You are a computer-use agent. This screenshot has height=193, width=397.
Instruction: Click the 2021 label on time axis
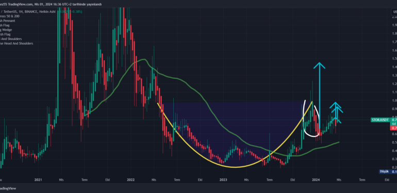tap(38, 180)
